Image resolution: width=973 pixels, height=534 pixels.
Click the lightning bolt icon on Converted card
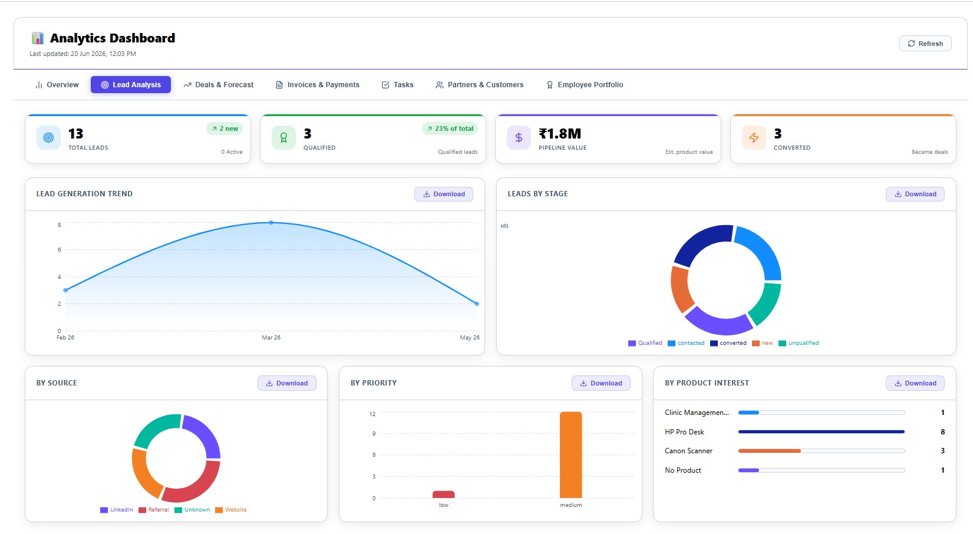point(754,137)
